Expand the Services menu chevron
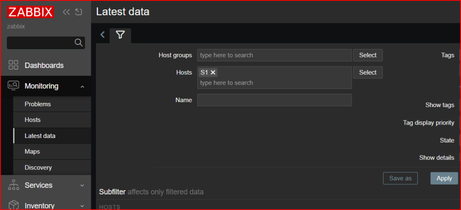 82,185
